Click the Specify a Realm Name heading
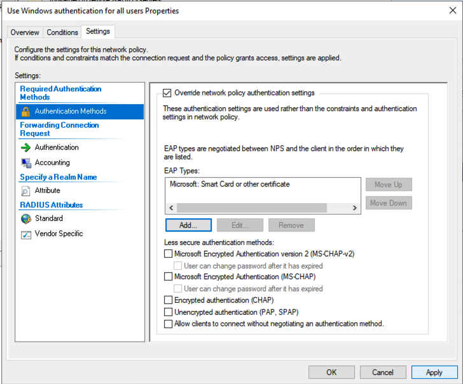 click(59, 177)
